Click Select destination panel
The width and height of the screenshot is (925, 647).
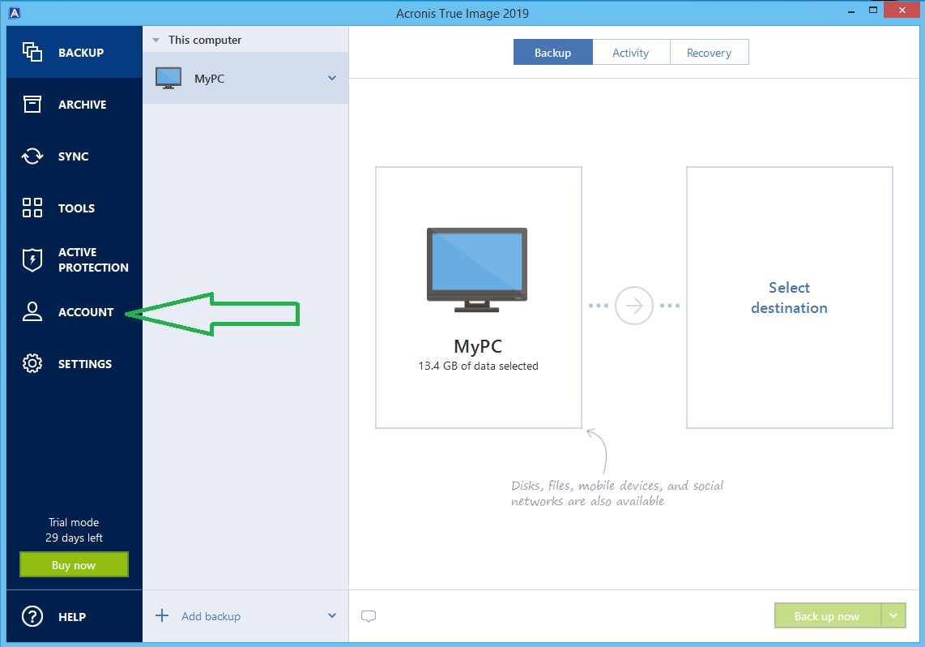pyautogui.click(x=789, y=298)
